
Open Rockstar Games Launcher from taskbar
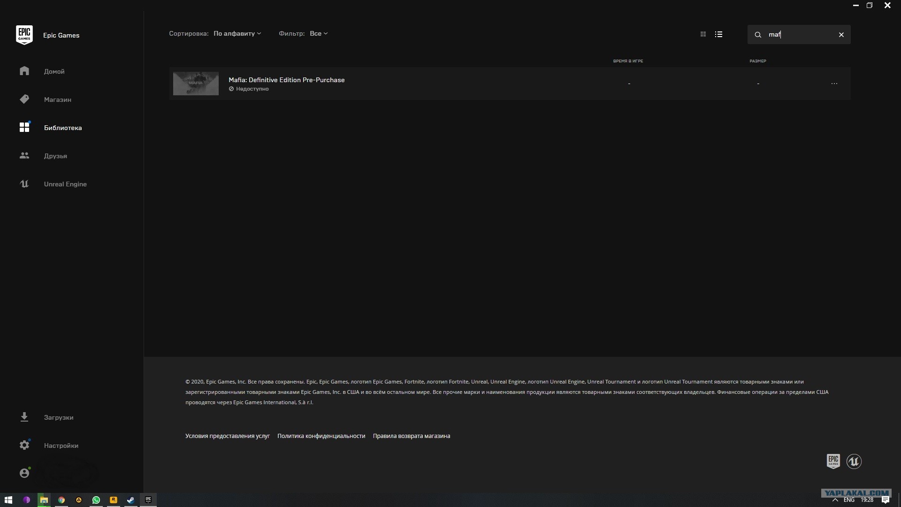114,500
